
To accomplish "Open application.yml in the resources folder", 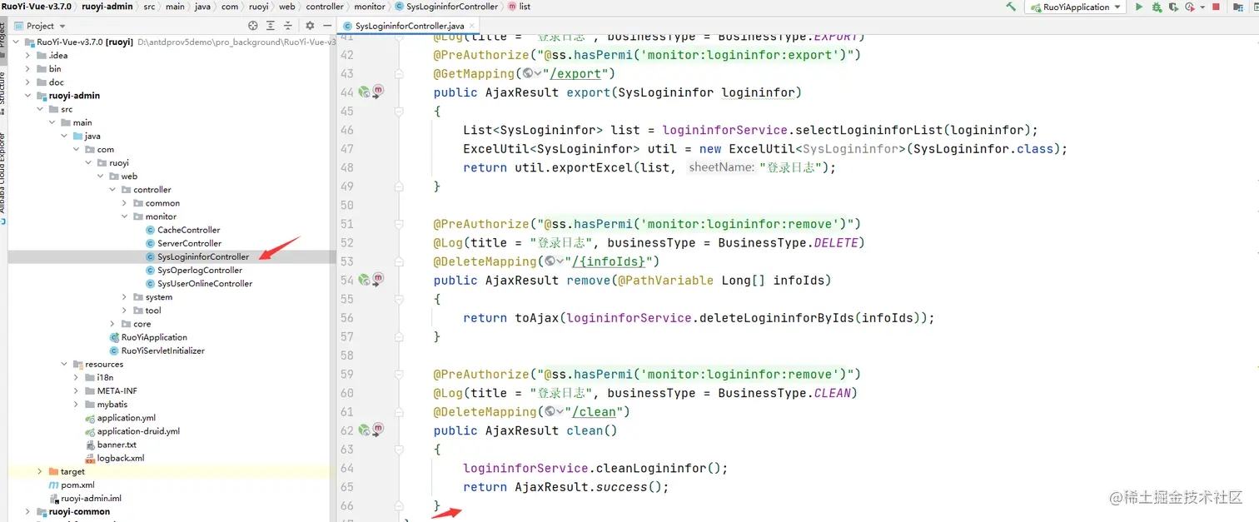I will [x=120, y=418].
